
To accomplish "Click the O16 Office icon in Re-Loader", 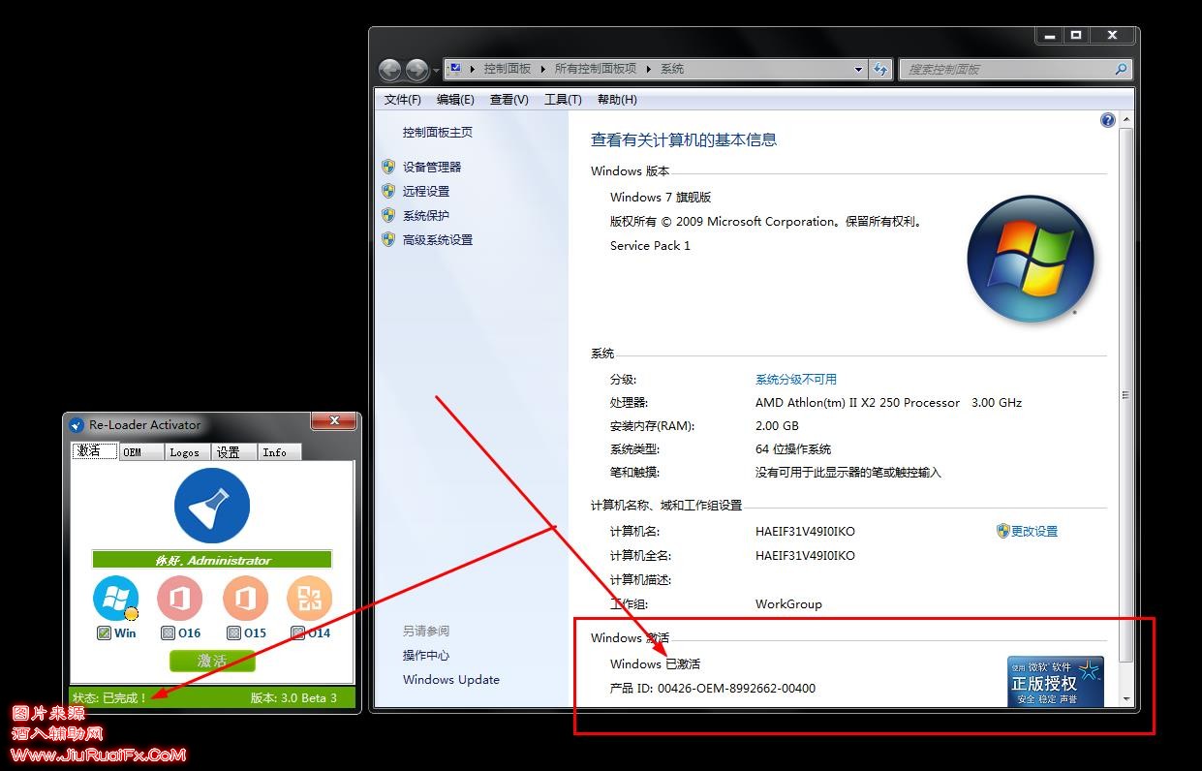I will (x=180, y=599).
